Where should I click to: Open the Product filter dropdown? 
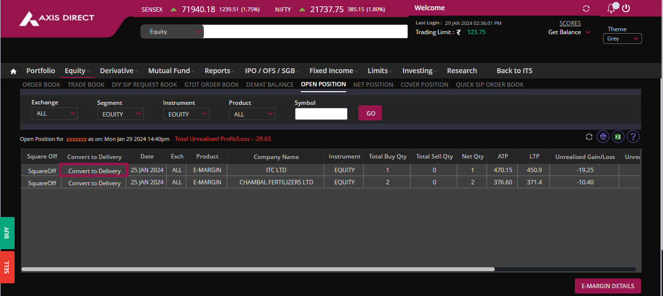click(252, 114)
